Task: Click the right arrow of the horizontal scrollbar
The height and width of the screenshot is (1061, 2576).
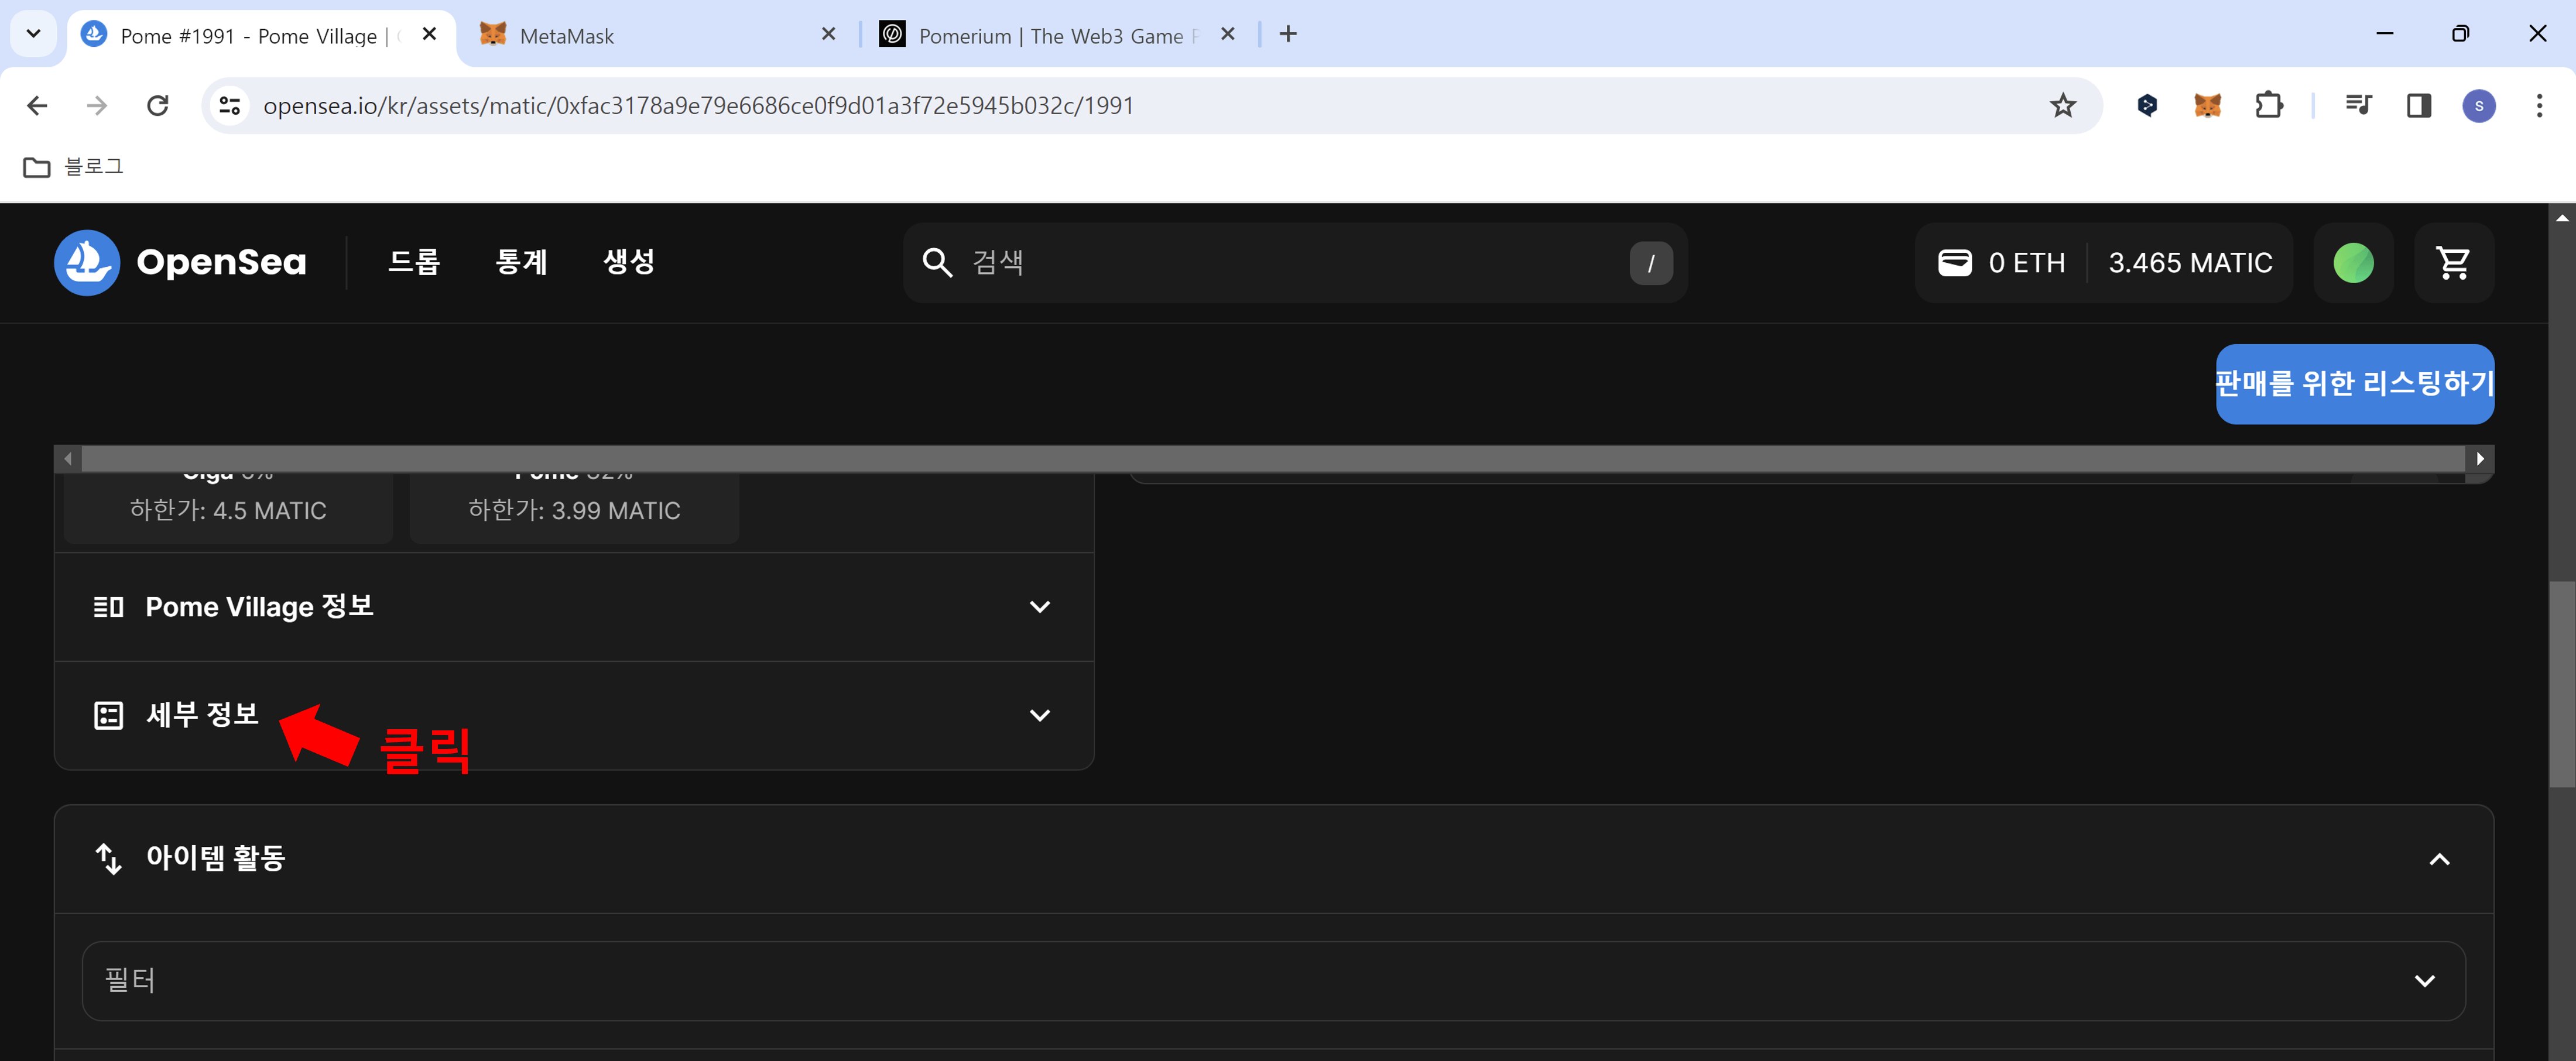Action: [2480, 458]
